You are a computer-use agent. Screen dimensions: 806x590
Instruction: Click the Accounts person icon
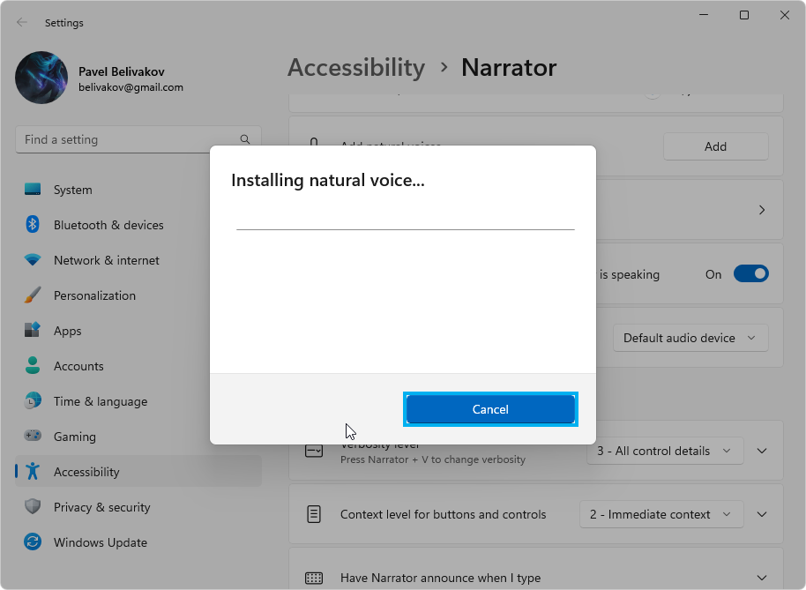click(x=33, y=365)
